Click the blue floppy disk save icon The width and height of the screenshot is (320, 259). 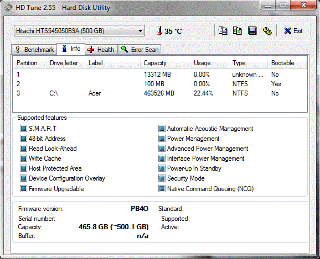(252, 31)
